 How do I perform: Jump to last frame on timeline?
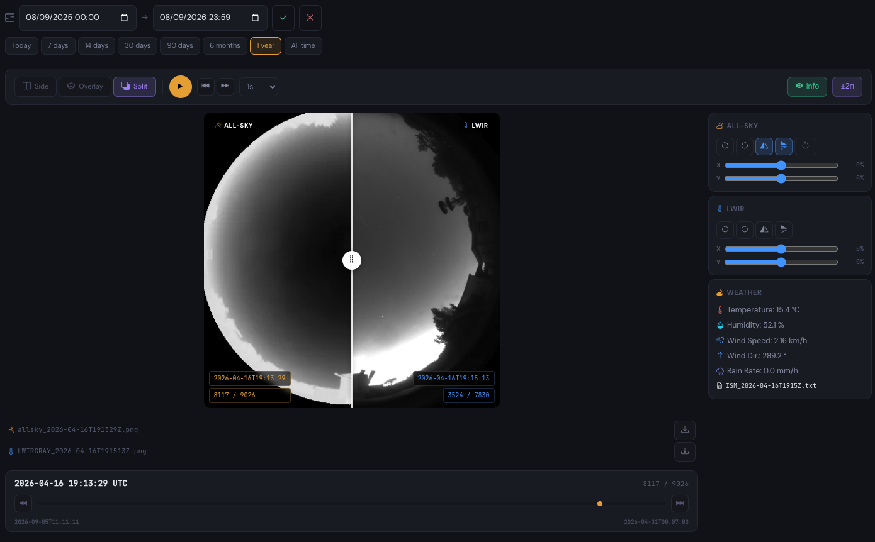679,504
